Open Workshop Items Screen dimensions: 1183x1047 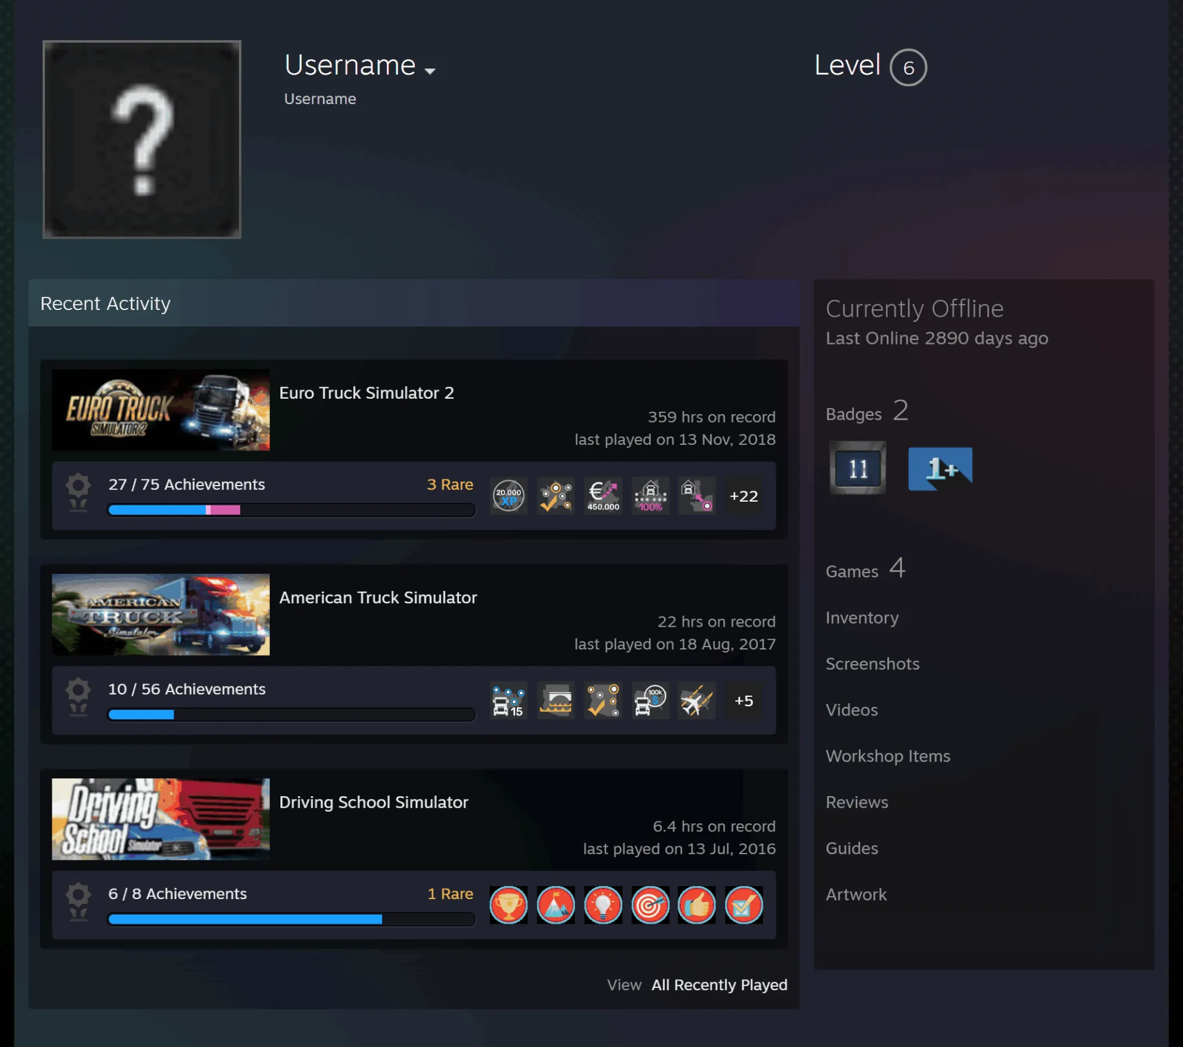tap(888, 756)
